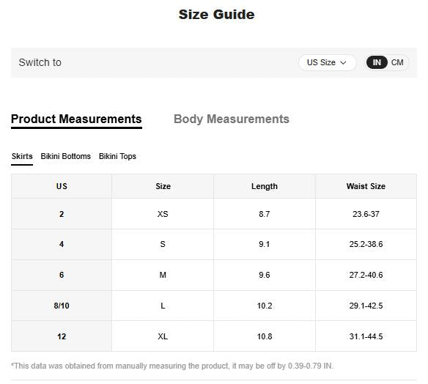Click the US column header
The width and height of the screenshot is (428, 384).
(x=62, y=186)
